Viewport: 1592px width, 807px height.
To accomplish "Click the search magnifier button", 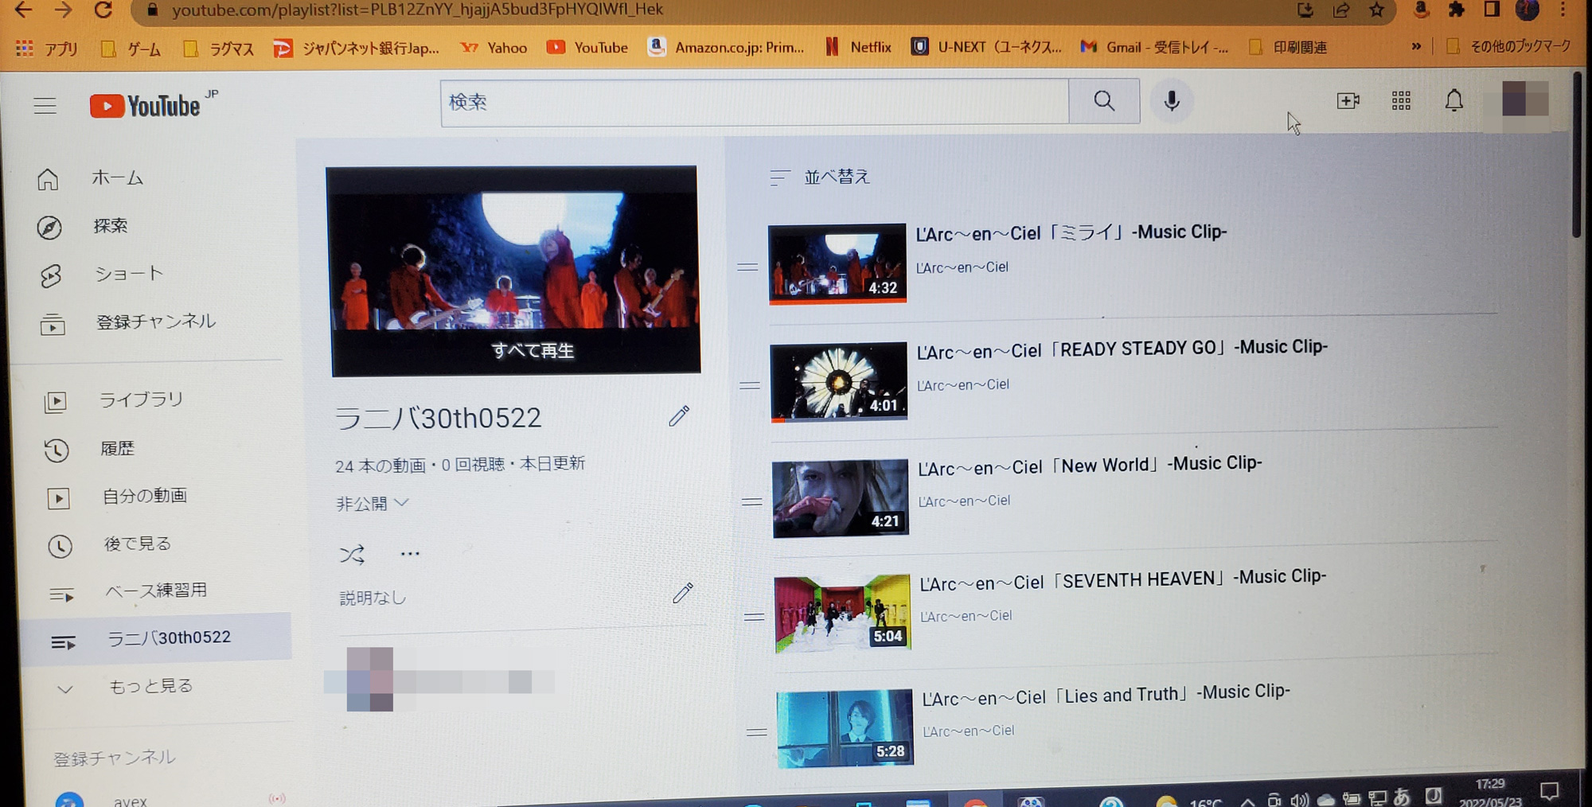I will 1104,101.
